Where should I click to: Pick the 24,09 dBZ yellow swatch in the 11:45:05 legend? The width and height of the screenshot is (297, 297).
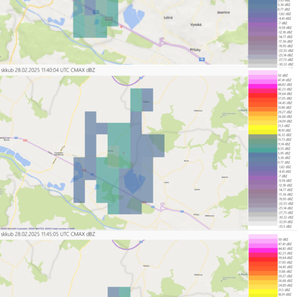[x=263, y=283]
